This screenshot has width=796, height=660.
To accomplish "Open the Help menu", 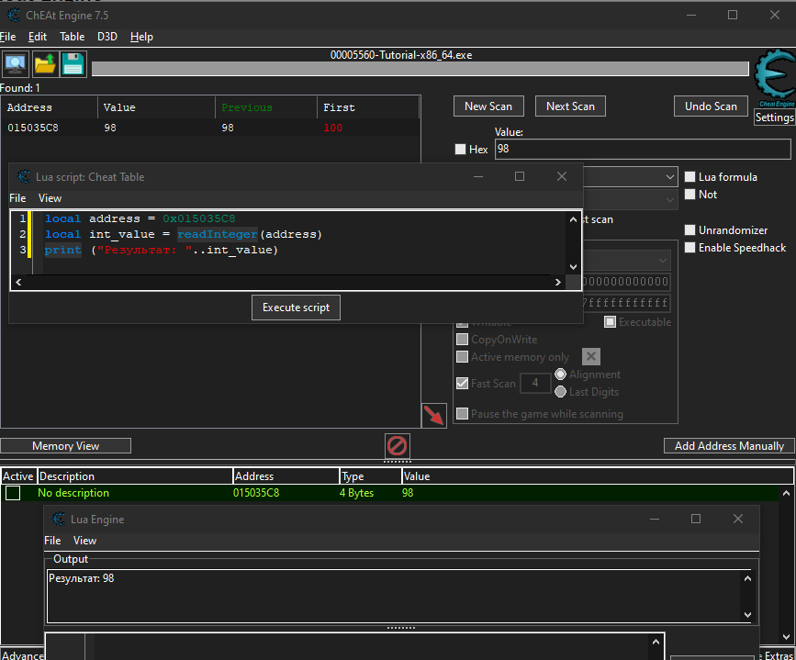I will click(141, 37).
